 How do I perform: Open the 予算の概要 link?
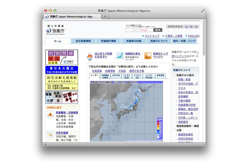coord(184,101)
